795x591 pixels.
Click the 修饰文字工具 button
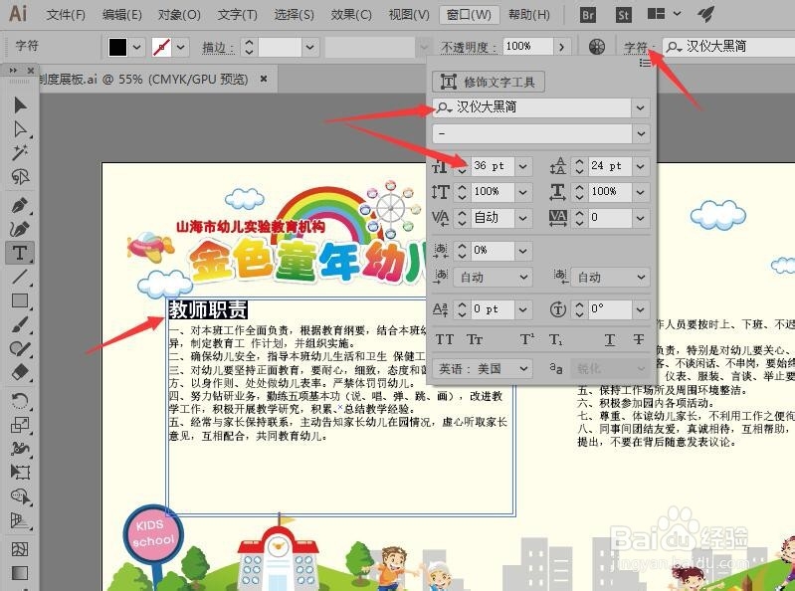[x=489, y=82]
